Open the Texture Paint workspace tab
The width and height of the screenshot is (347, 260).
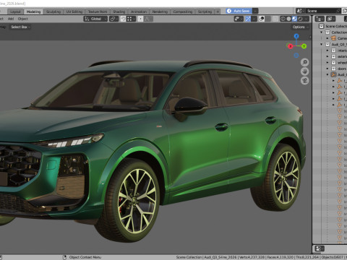click(x=98, y=12)
